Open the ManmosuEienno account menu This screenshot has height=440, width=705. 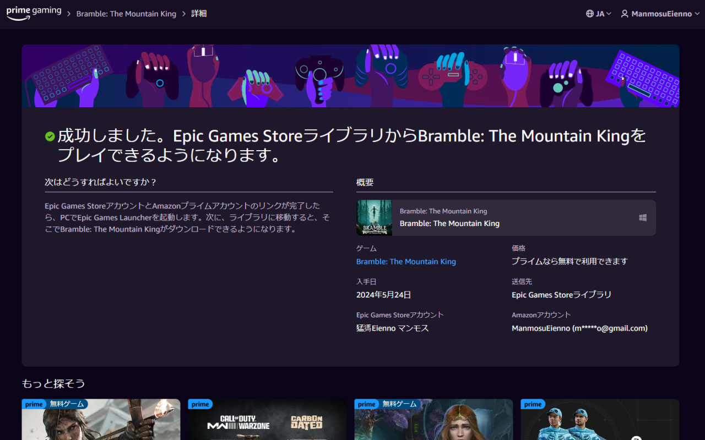point(660,14)
